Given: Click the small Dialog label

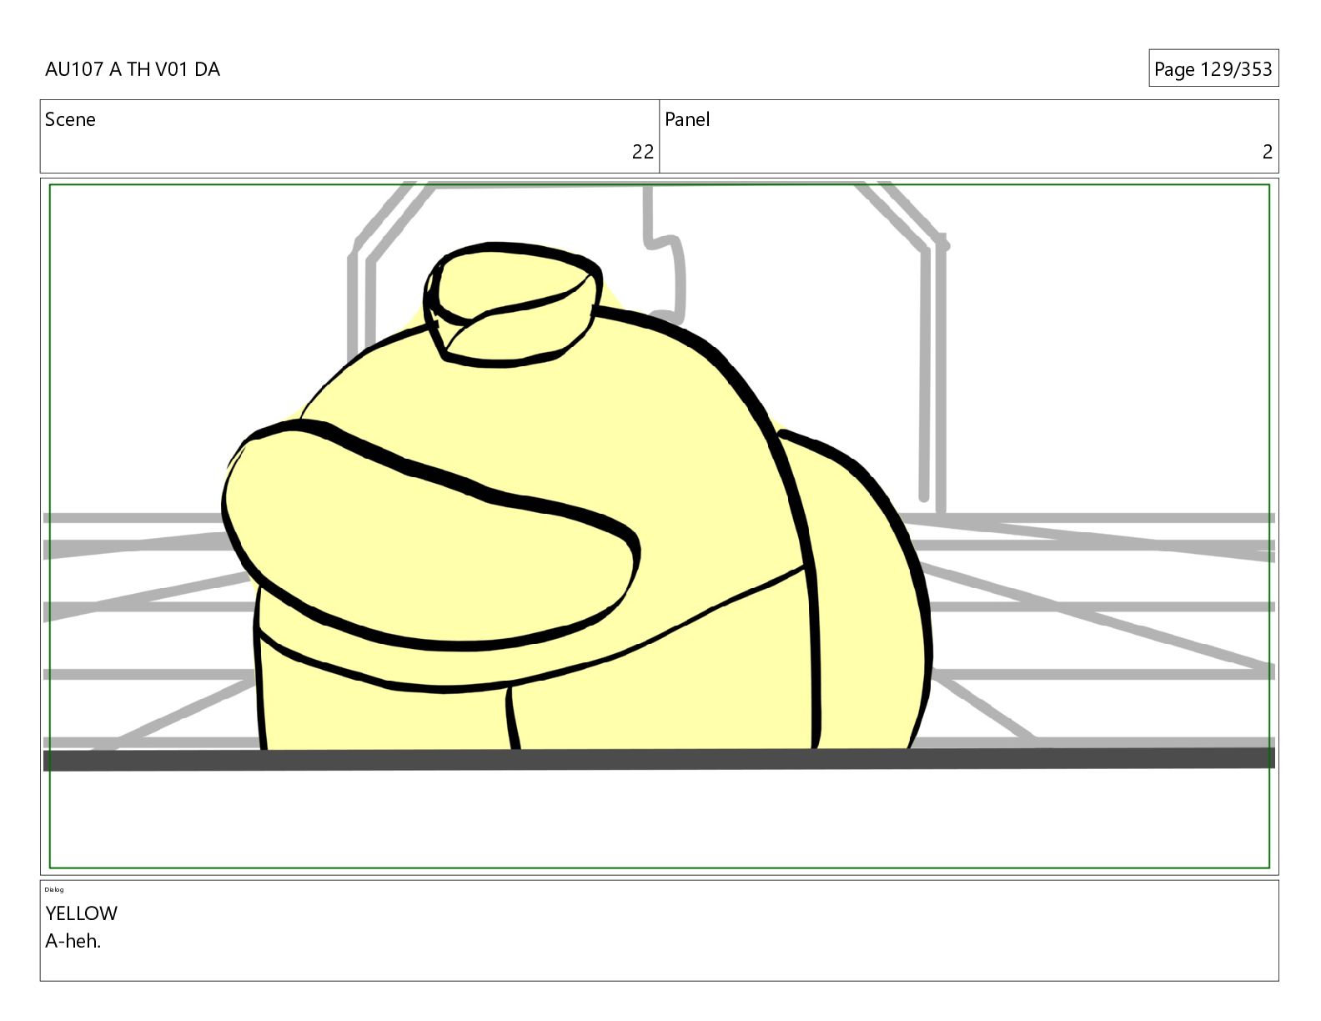Looking at the screenshot, I should coord(54,889).
